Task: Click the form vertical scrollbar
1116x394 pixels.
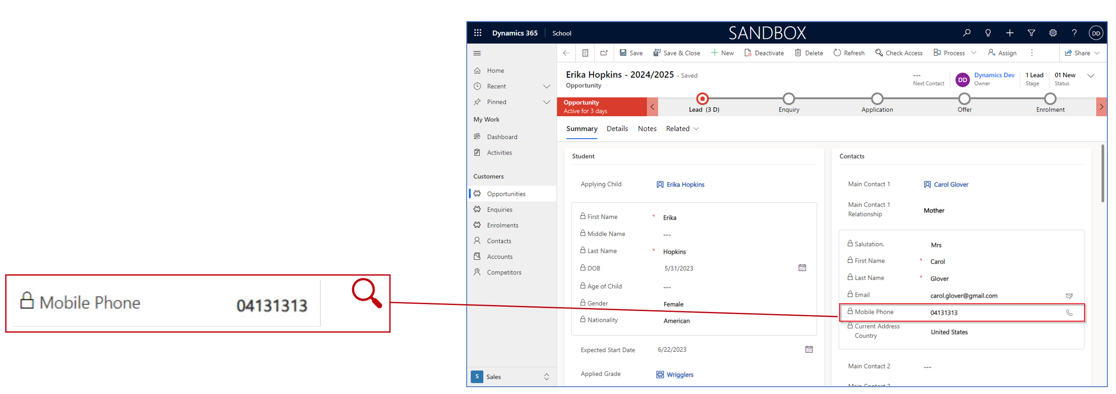Action: pos(1103,174)
